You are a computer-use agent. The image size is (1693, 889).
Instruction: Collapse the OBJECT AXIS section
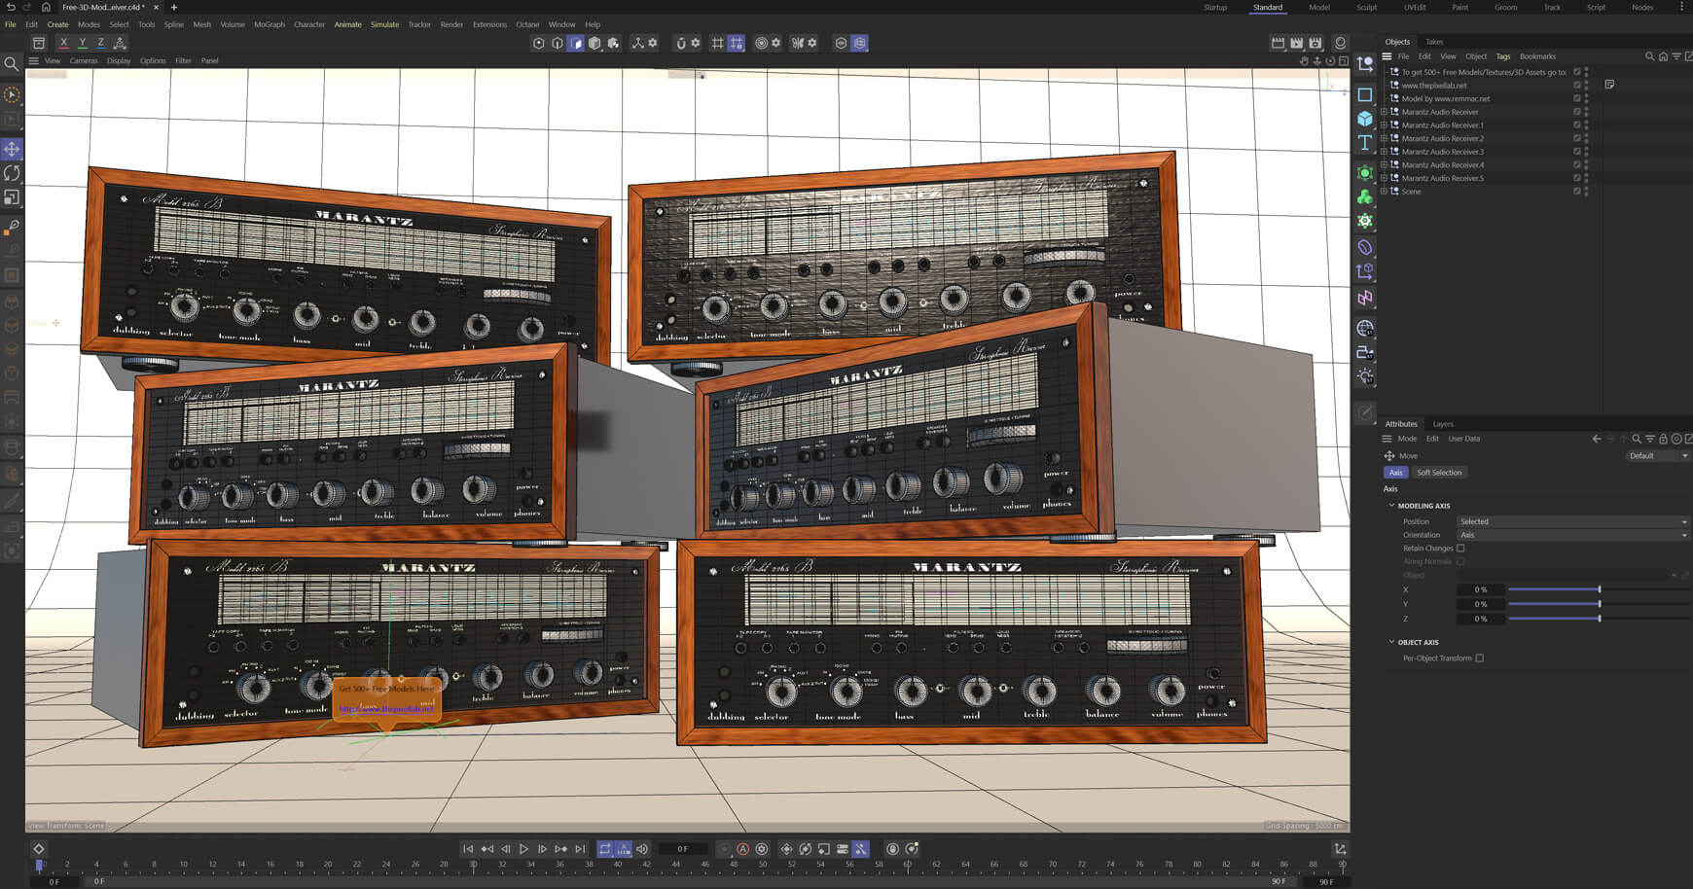pos(1391,643)
